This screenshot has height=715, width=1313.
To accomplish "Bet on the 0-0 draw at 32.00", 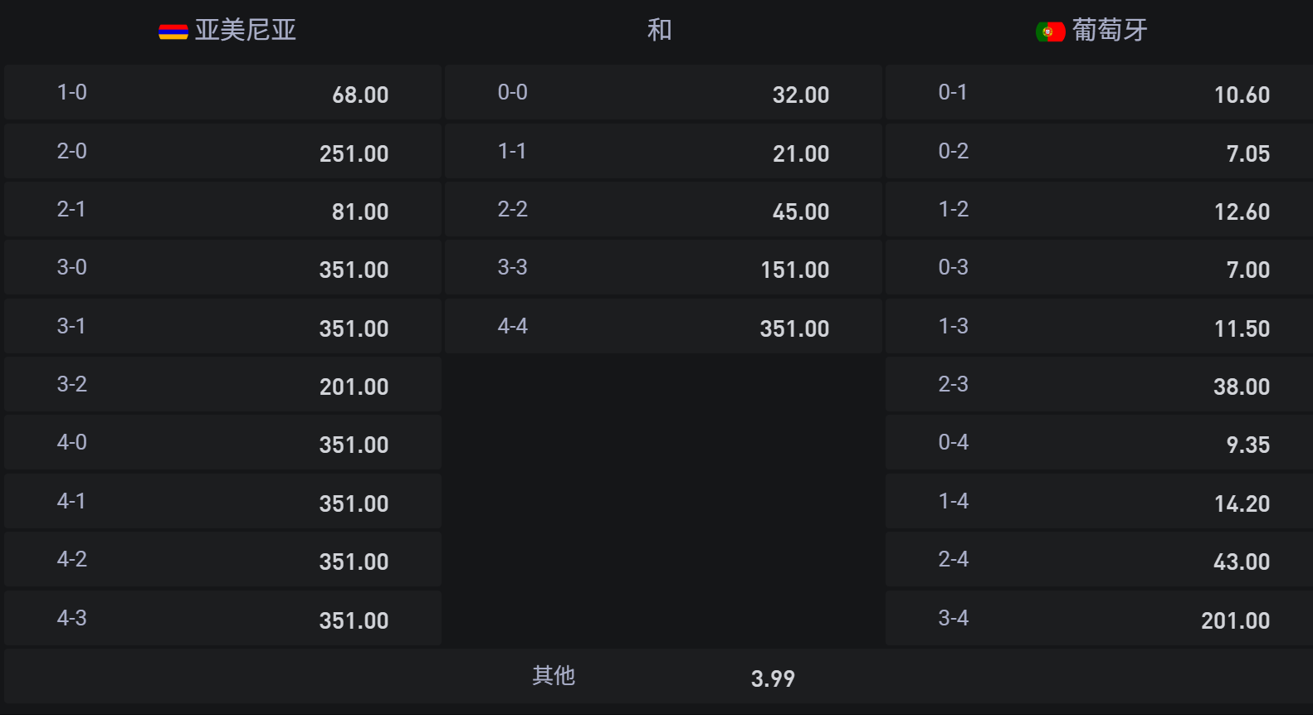I will tap(662, 93).
